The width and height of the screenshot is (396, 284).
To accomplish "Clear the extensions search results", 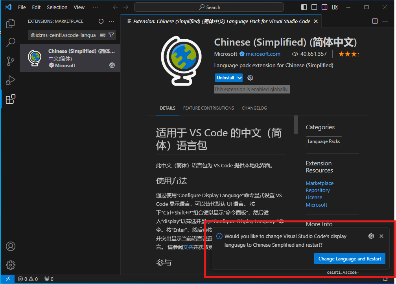I will (x=103, y=35).
